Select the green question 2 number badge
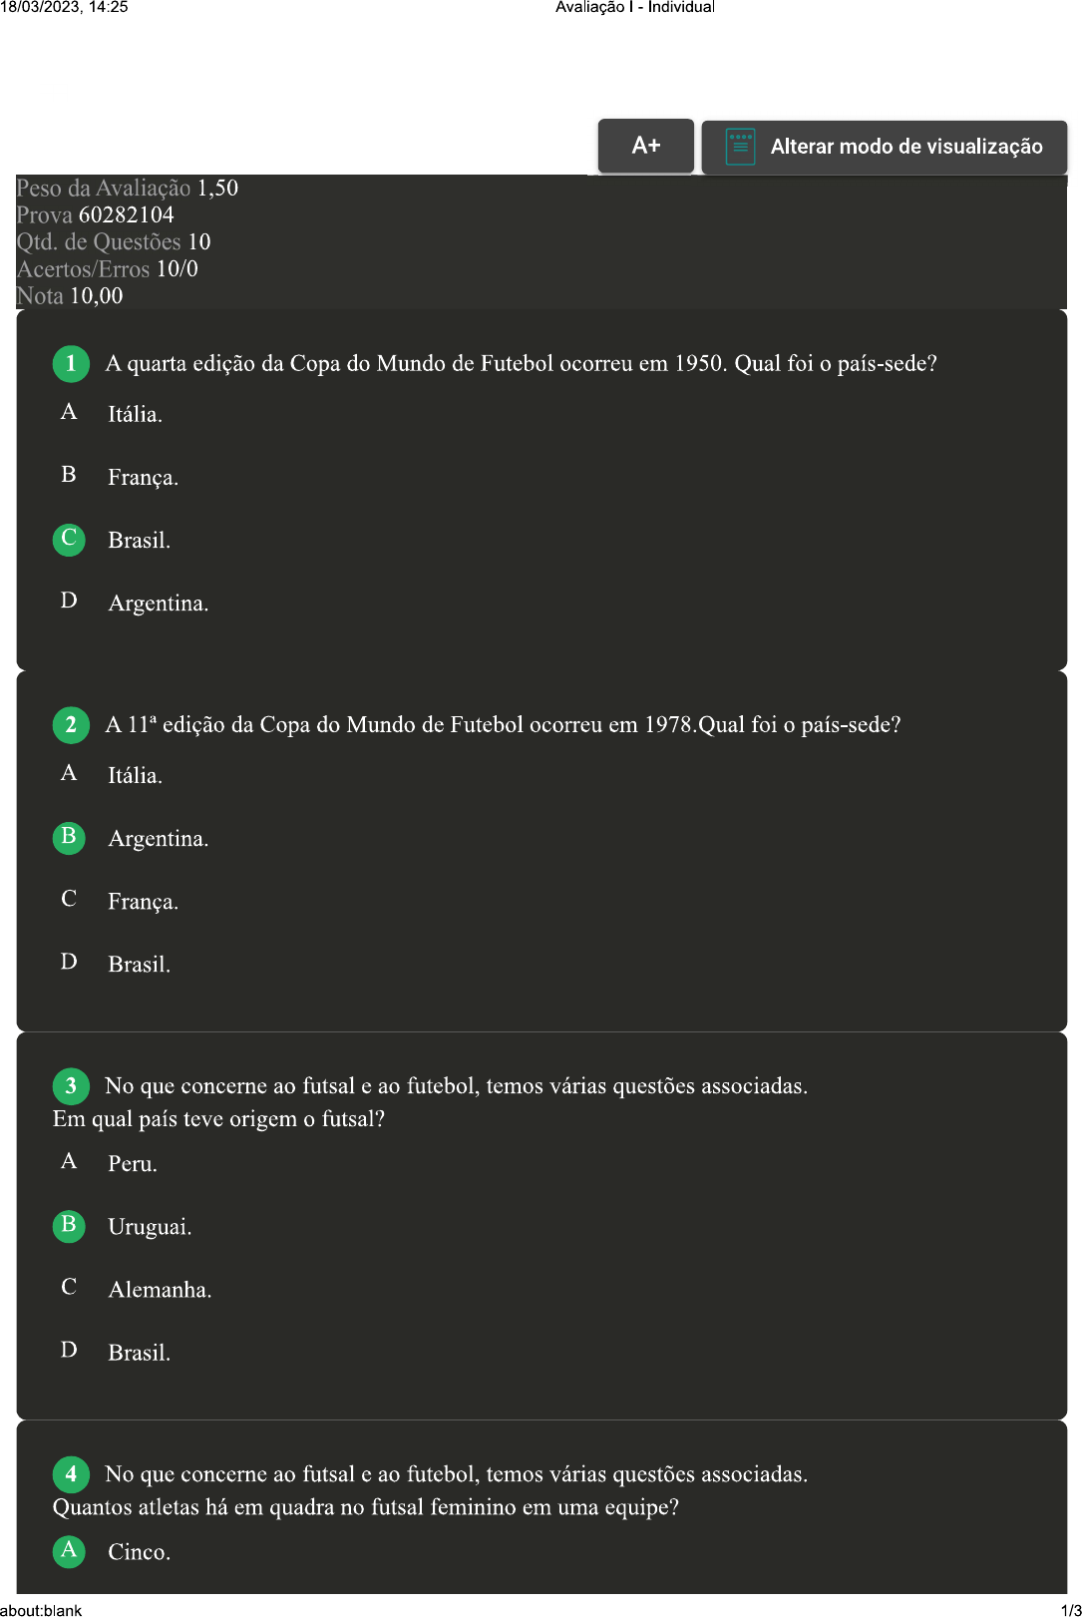Screen dimensions: 1082x1617 point(70,725)
